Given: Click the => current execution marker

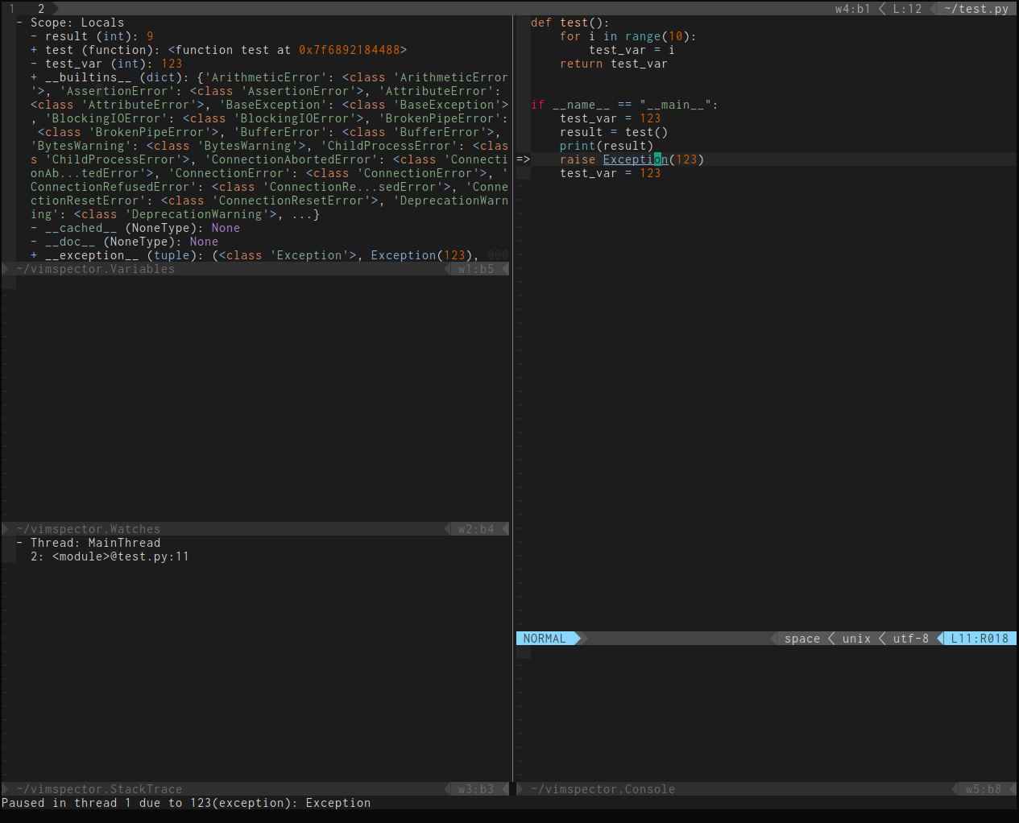Looking at the screenshot, I should [x=522, y=159].
